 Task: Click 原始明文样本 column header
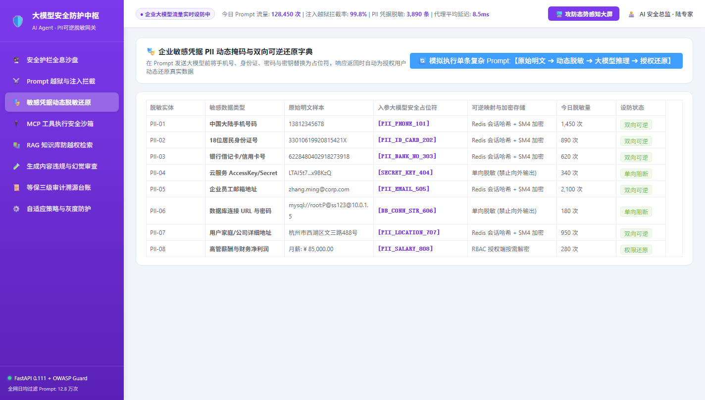pos(329,108)
